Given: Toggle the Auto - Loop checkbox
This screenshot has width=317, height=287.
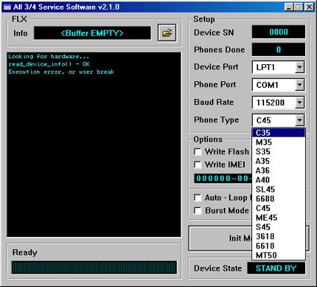Looking at the screenshot, I should click(198, 198).
